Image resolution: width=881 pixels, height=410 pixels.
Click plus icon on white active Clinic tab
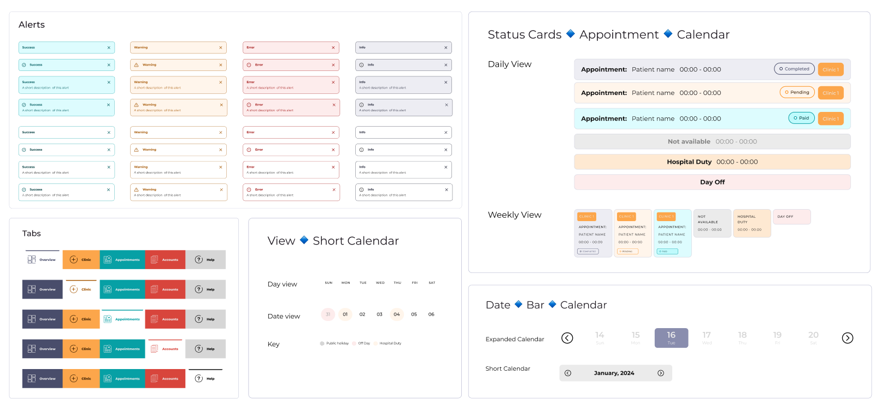[74, 289]
